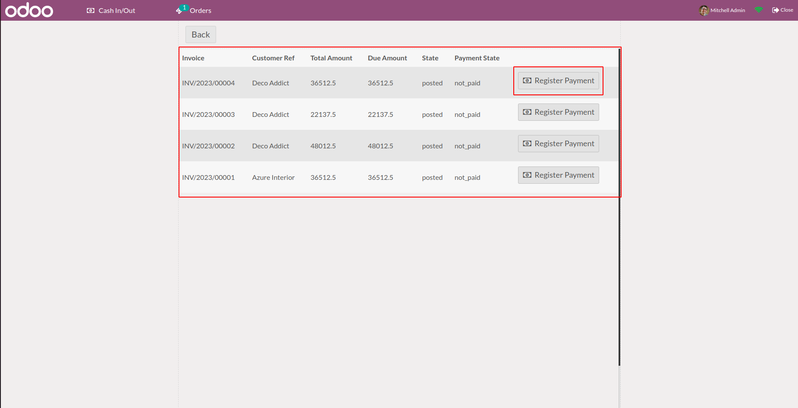Go back using the Back button
The width and height of the screenshot is (798, 408).
pyautogui.click(x=201, y=35)
